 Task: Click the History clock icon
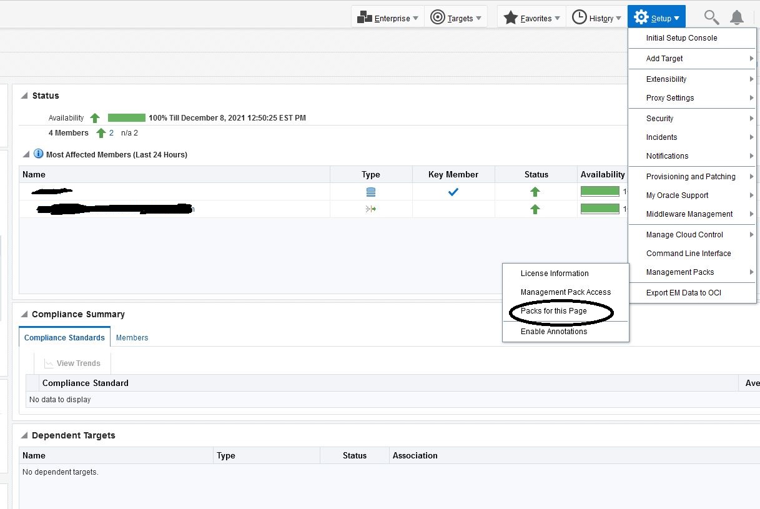pos(579,17)
